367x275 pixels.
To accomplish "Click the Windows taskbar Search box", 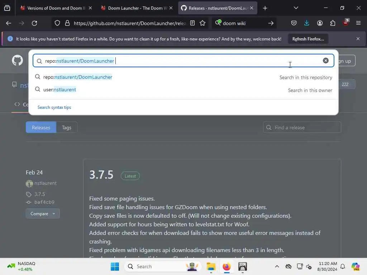I will [x=163, y=266].
